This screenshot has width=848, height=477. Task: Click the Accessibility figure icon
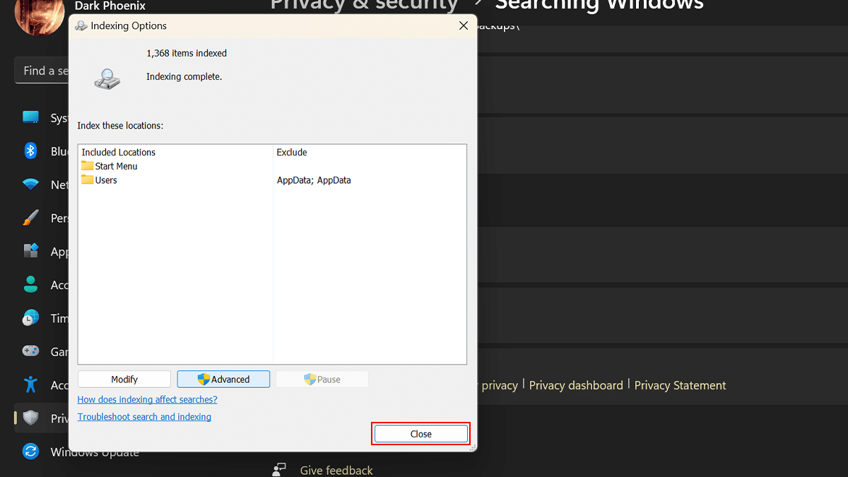30,384
